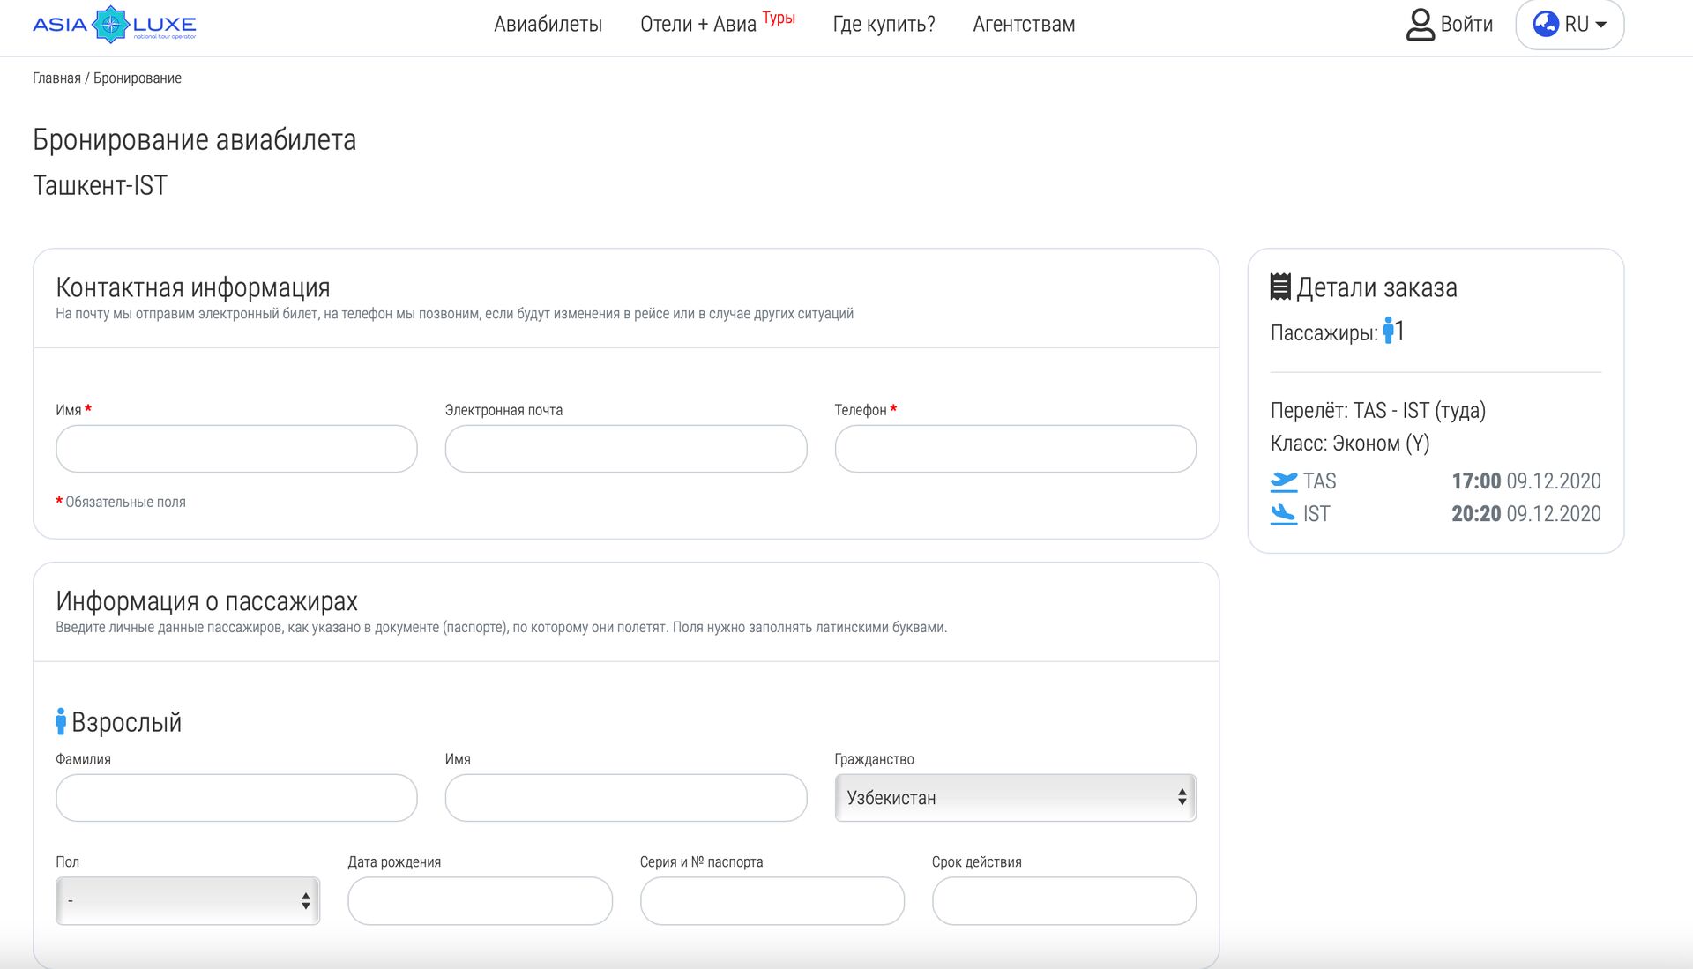Click the landing plane icon for IST
Image resolution: width=1693 pixels, height=969 pixels.
pos(1284,514)
